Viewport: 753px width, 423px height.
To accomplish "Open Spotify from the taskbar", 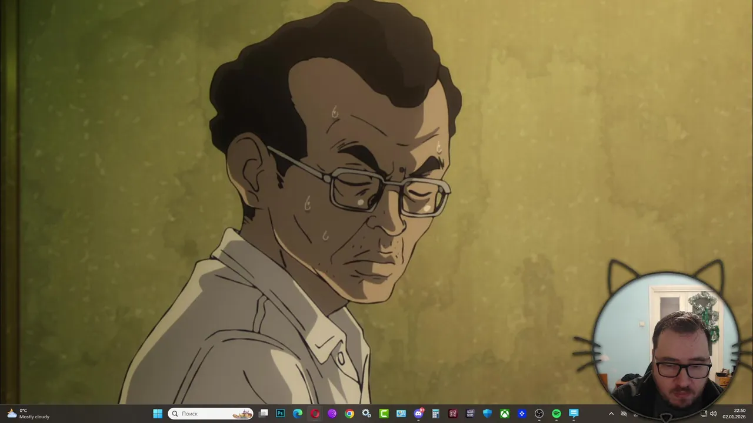I will (557, 414).
